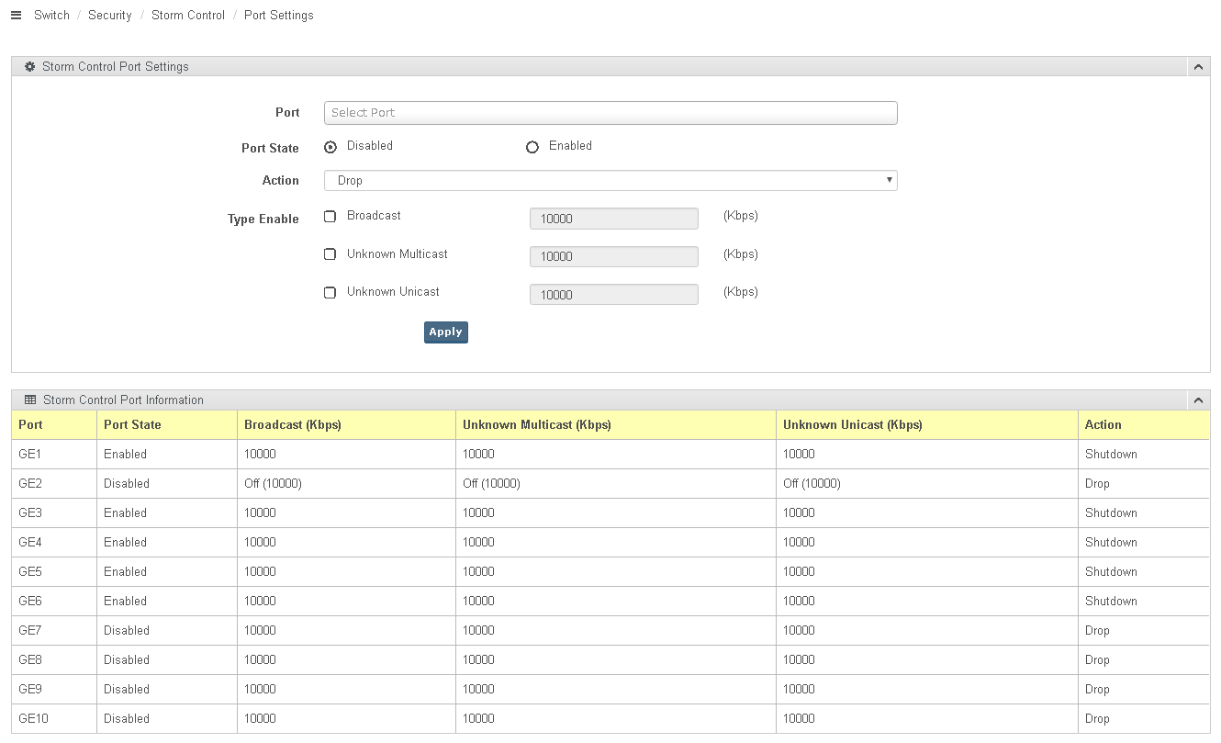Open the hamburger navigation menu
Screen dimensions: 1221x743
pyautogui.click(x=16, y=16)
